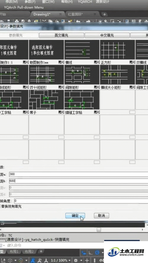
Task: Click the small icon beside 正方形 label
Action: 132,62
